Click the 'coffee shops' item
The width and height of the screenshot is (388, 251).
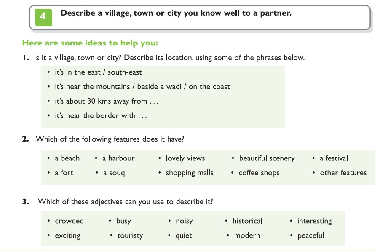259,173
